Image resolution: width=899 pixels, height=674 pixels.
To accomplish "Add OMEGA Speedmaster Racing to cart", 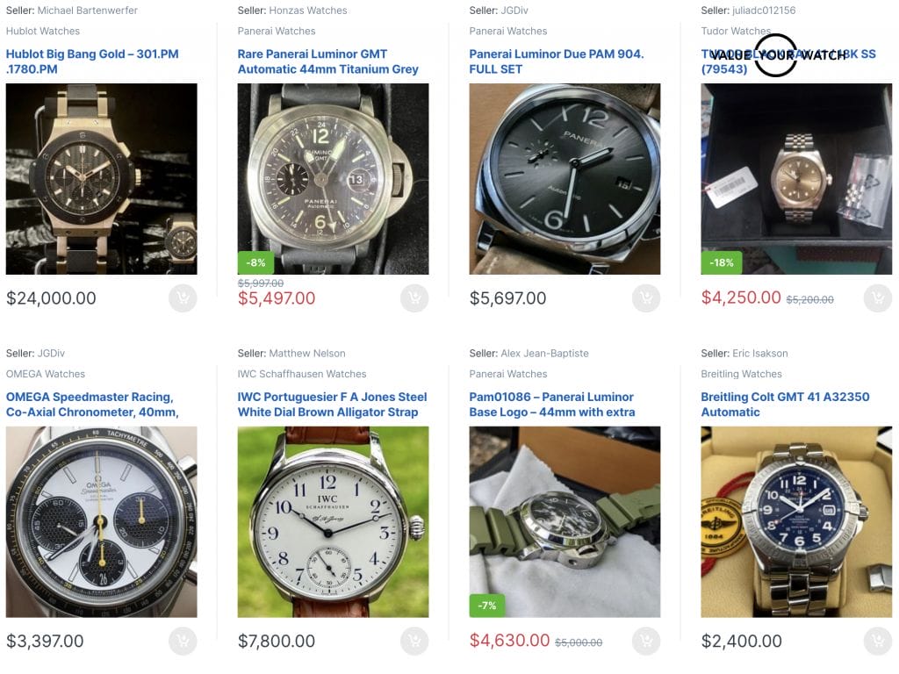I will pyautogui.click(x=183, y=642).
